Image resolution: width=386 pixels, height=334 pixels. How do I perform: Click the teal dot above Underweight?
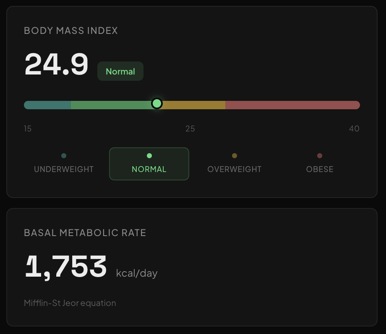coord(64,156)
